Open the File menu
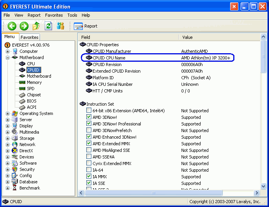 click(x=7, y=15)
